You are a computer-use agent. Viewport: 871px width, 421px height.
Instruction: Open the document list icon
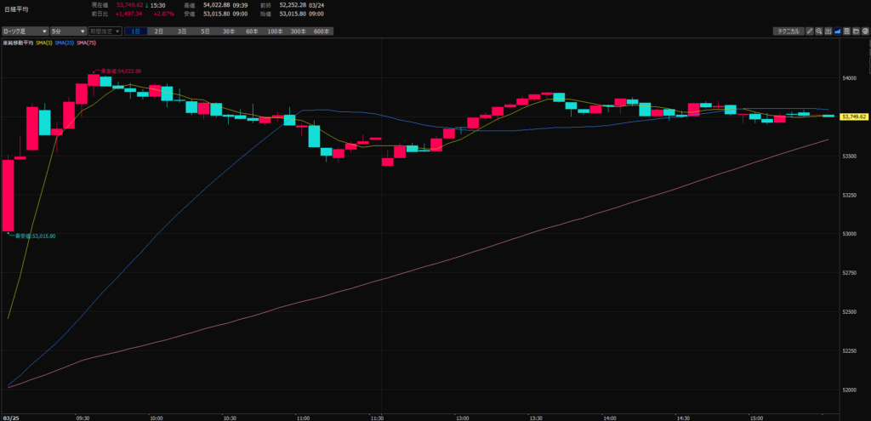(x=847, y=31)
